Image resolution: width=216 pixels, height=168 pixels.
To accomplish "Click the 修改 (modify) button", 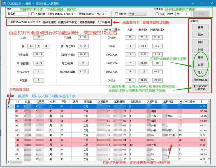I will click(x=200, y=35).
